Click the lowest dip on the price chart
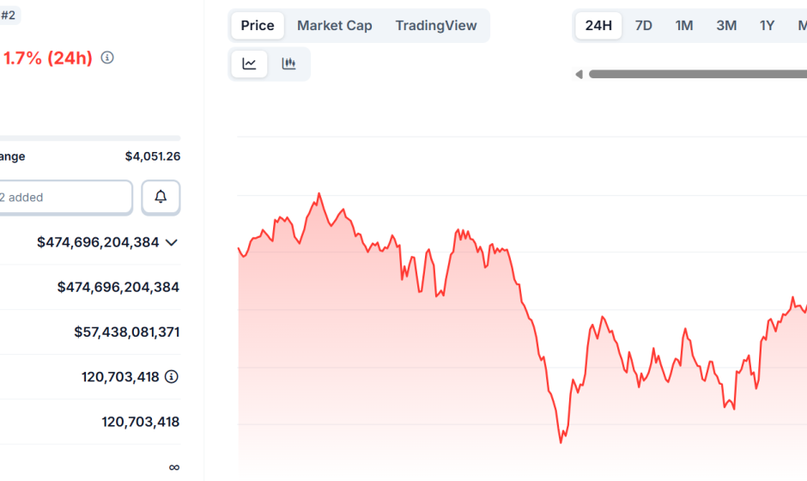 click(x=561, y=441)
